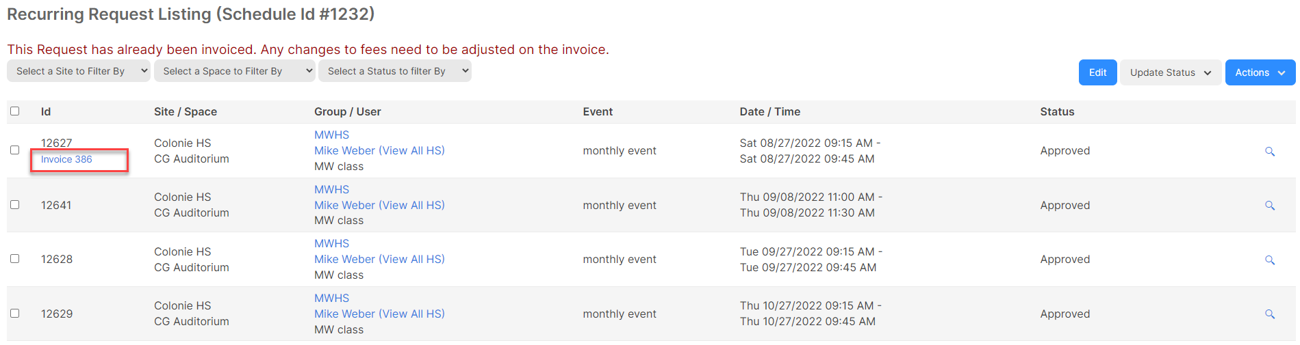Open magnifier icon for request 12627

coord(1269,151)
